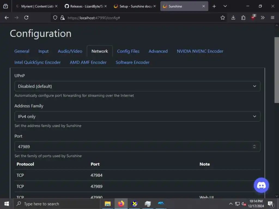Switch to Myrient Content Listing tab
Screen dimensions: 279x209
coord(37,6)
